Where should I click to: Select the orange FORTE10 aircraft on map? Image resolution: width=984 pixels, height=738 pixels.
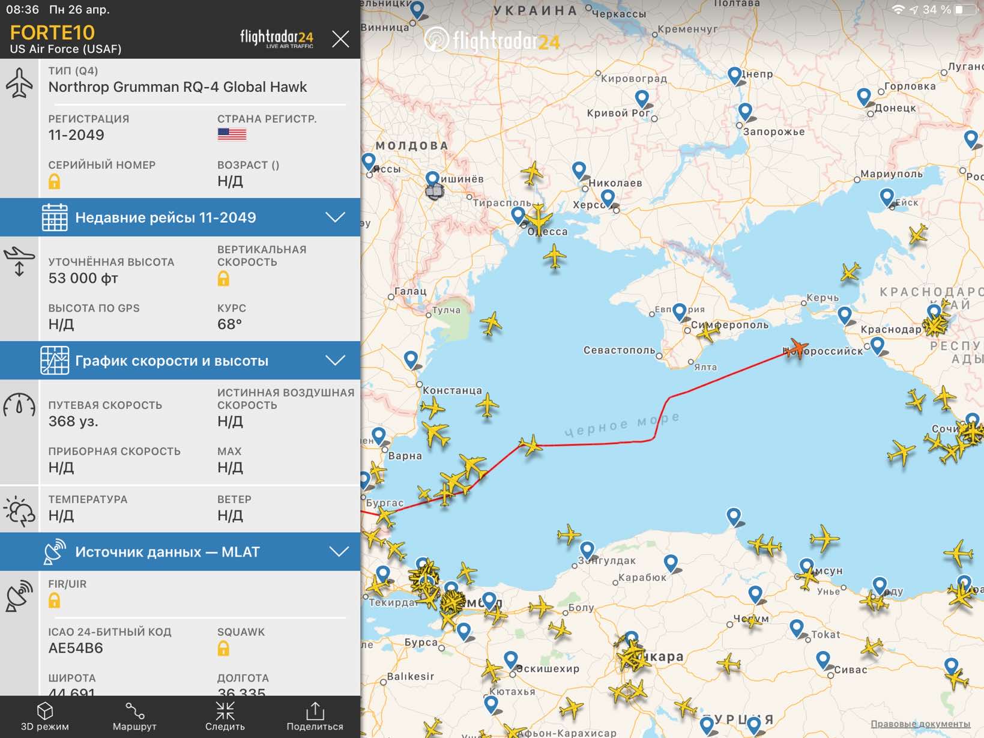[798, 347]
